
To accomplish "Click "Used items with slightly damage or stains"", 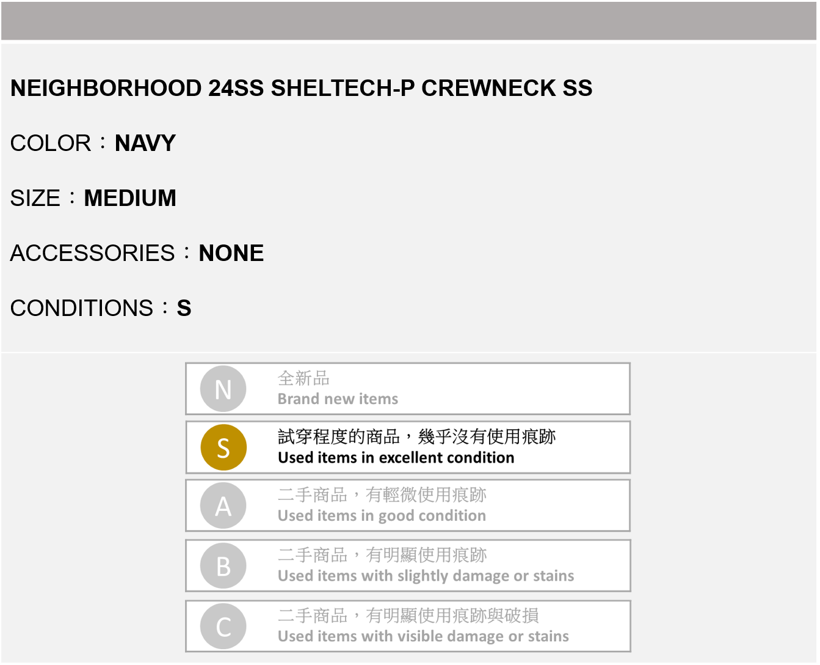I will (426, 576).
